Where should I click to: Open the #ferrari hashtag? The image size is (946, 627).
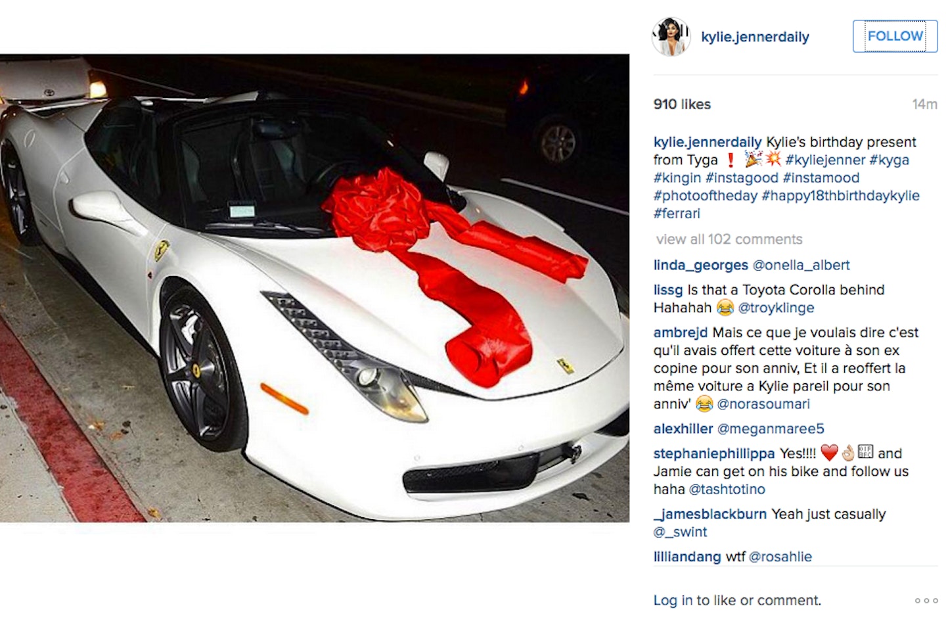click(x=677, y=213)
